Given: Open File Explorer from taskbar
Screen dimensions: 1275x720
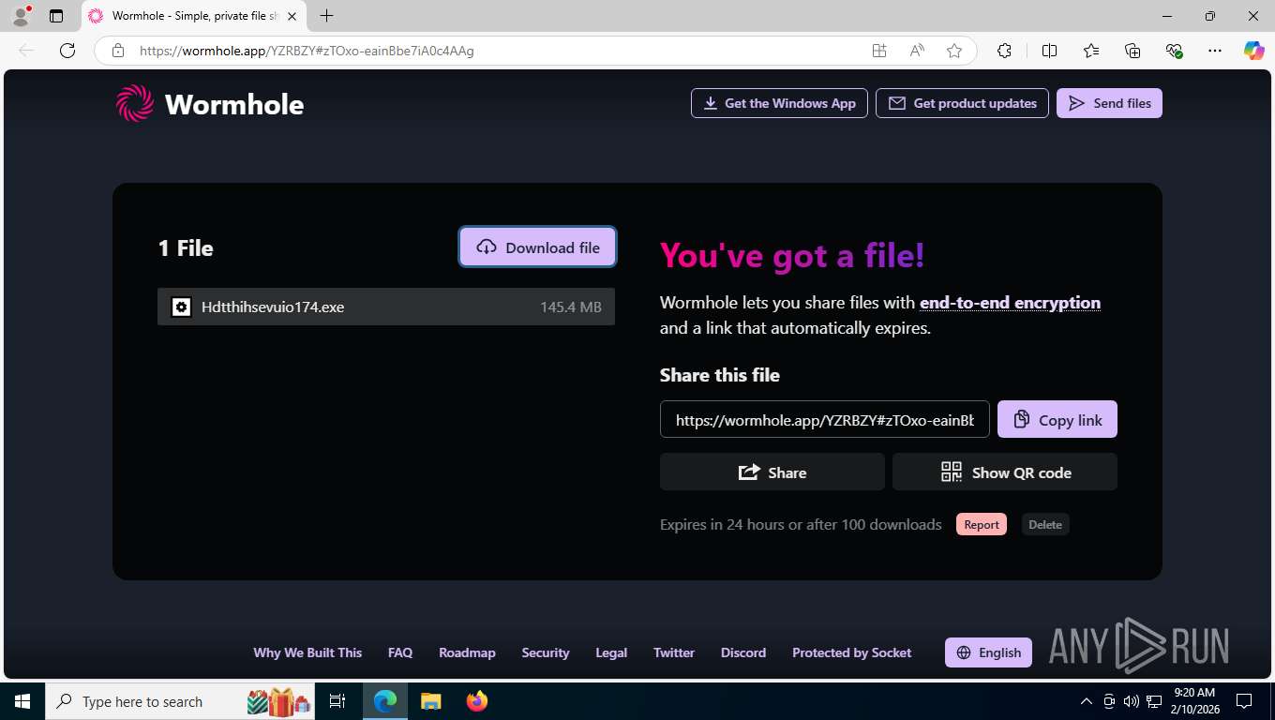Looking at the screenshot, I should [x=430, y=701].
